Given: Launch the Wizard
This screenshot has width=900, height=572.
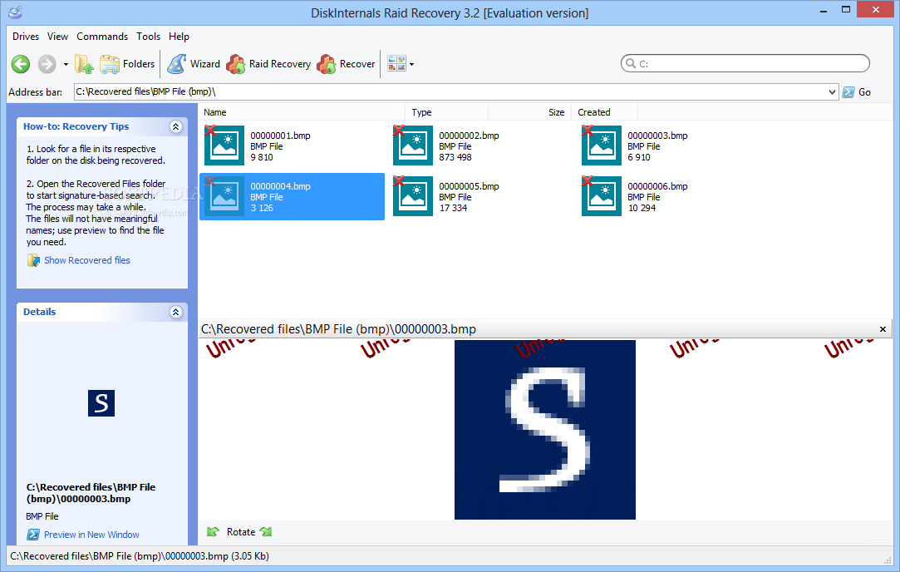Looking at the screenshot, I should (194, 64).
